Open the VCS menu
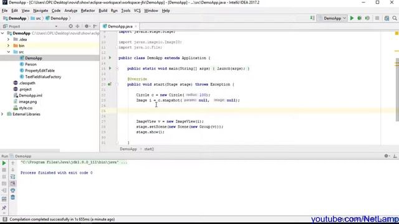Image resolution: width=399 pixels, height=224 pixels. (137, 11)
